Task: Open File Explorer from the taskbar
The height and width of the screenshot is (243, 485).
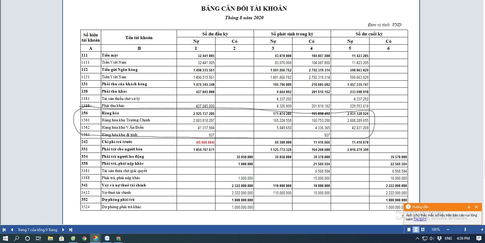Action: click(50, 238)
